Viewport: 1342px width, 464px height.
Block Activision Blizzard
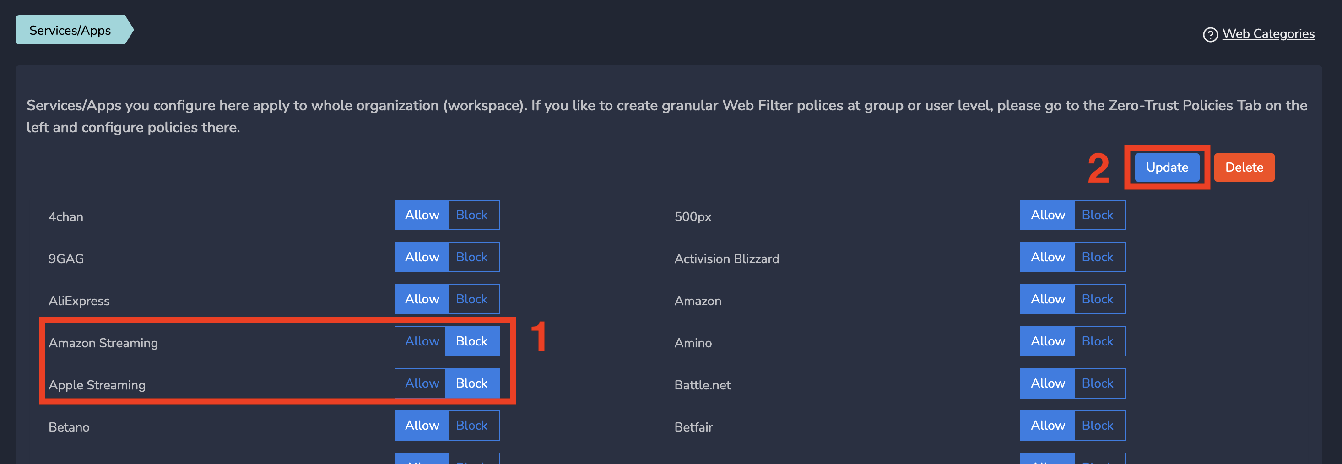(1098, 257)
